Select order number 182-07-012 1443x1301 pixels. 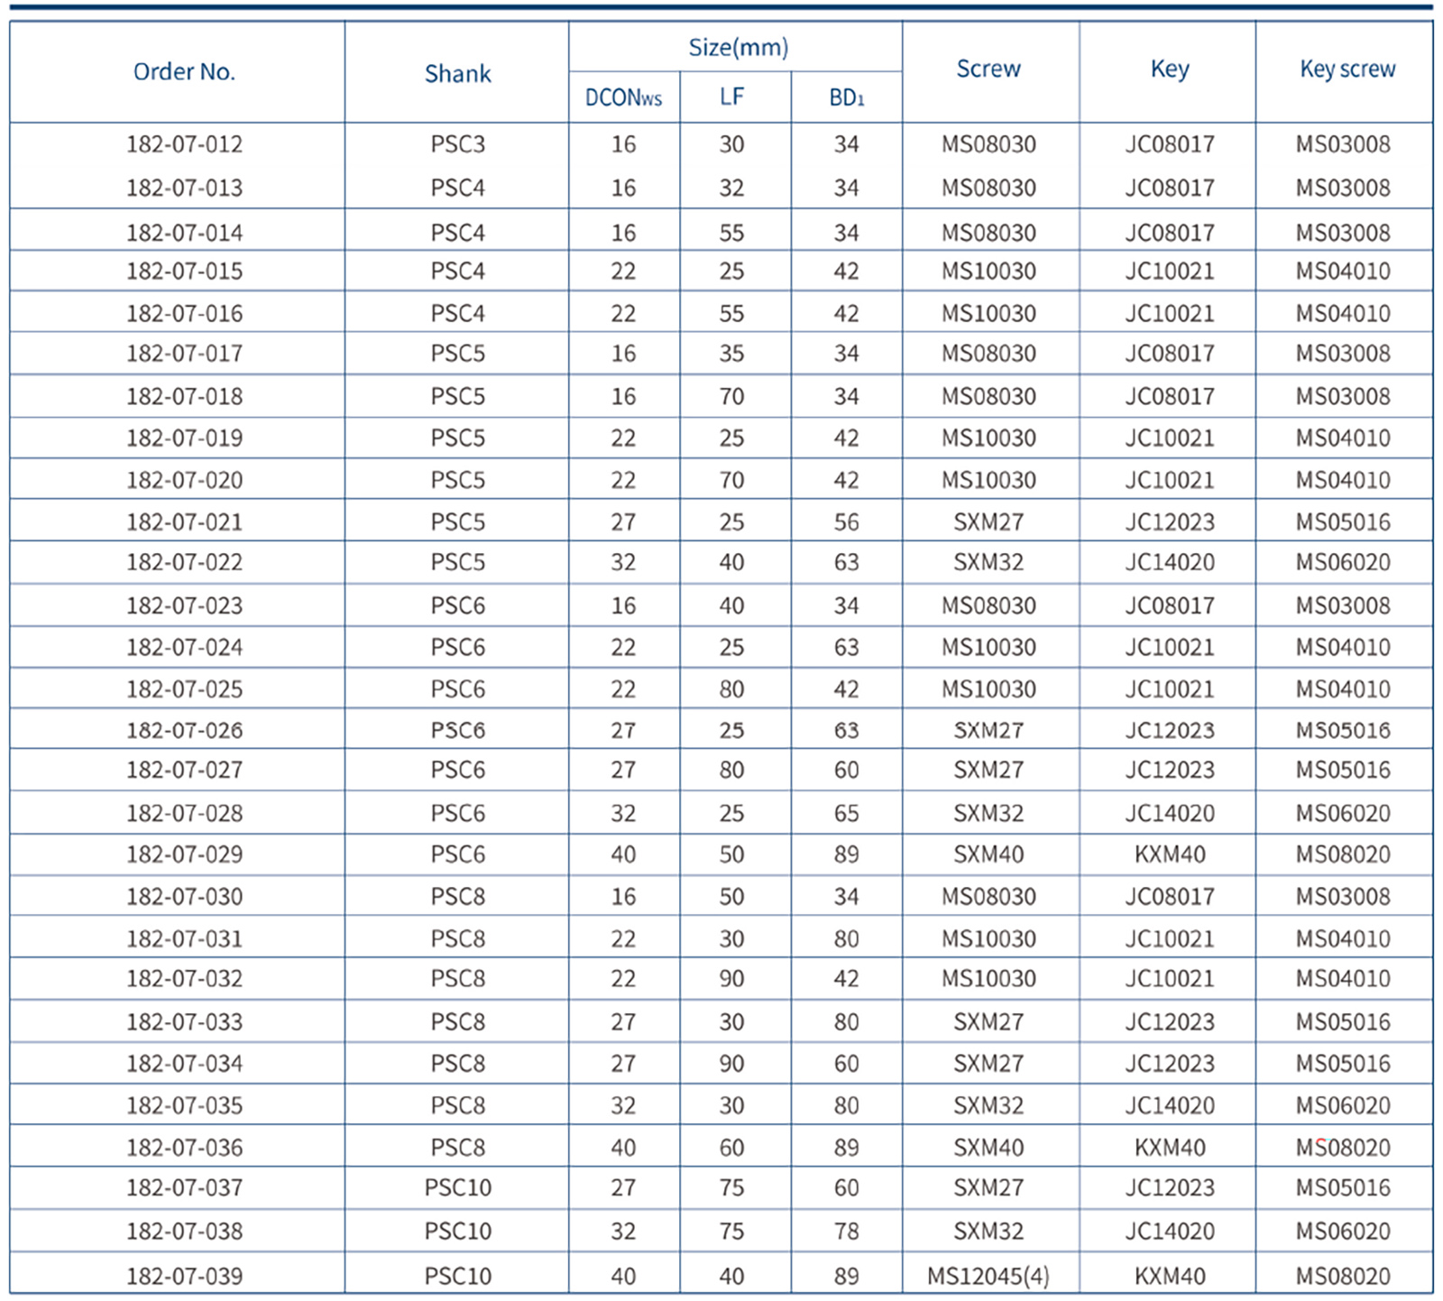[184, 144]
